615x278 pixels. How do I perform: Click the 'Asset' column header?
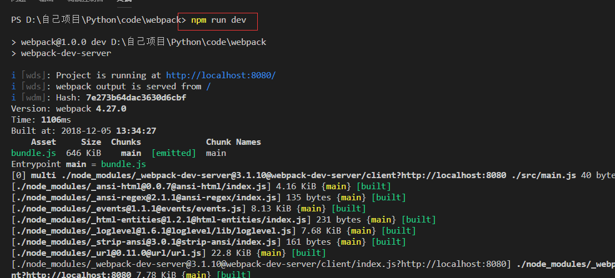pyautogui.click(x=43, y=141)
